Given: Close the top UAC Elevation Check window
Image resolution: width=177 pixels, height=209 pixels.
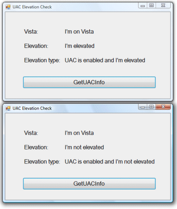Looking at the screenshot, I should (163, 6).
